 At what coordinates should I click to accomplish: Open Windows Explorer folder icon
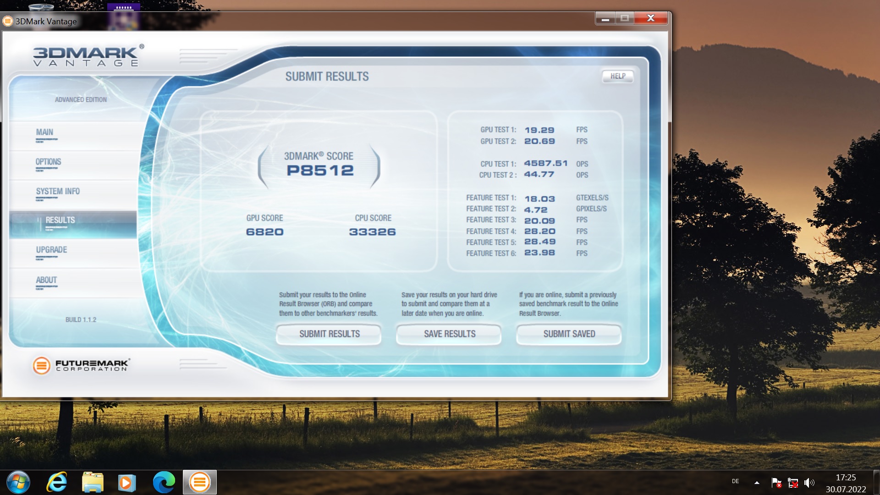click(x=93, y=482)
